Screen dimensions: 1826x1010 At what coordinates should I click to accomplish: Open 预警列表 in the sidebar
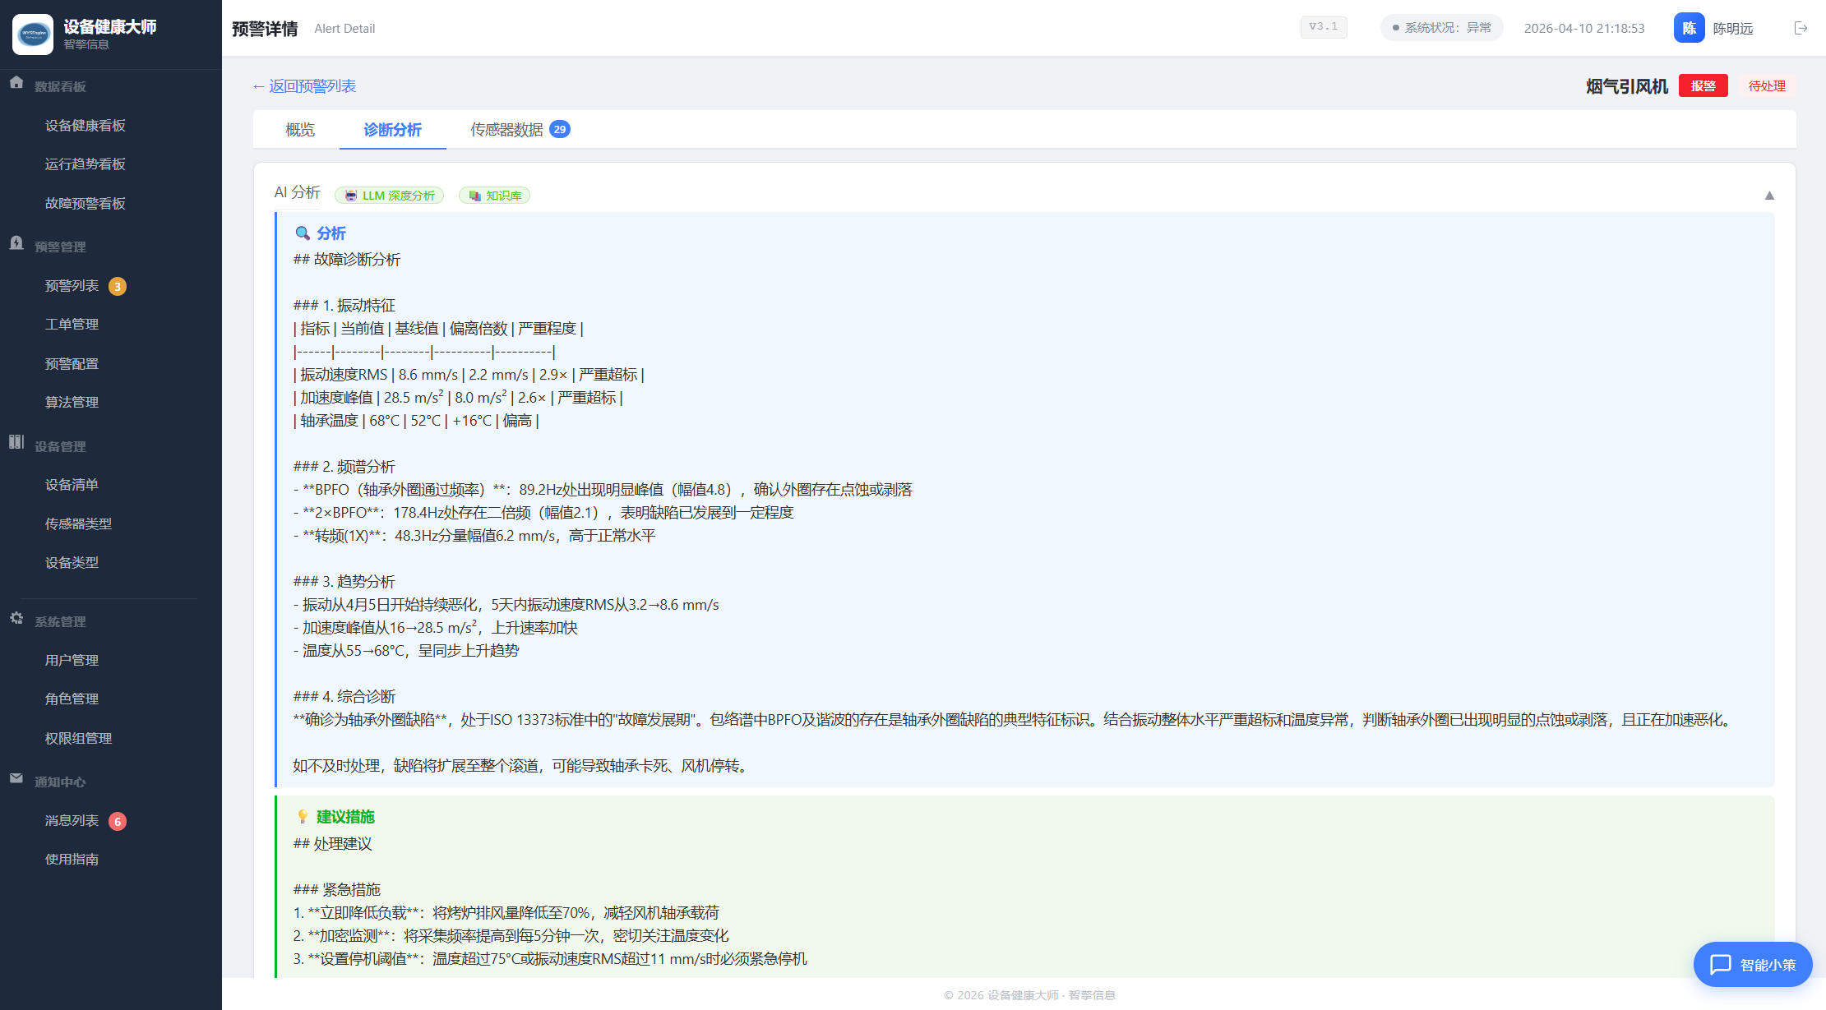click(x=72, y=286)
